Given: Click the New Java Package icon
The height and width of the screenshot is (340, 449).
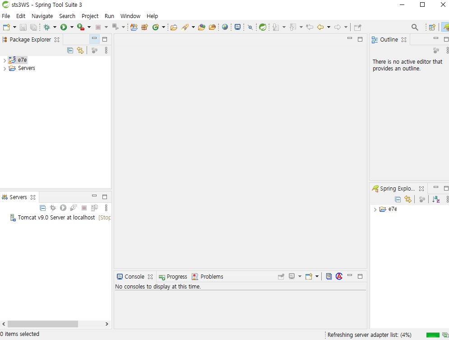Looking at the screenshot, I should (x=144, y=27).
